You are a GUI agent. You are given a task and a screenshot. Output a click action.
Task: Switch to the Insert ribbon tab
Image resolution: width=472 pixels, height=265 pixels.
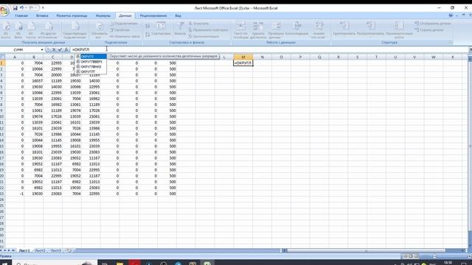coord(42,15)
